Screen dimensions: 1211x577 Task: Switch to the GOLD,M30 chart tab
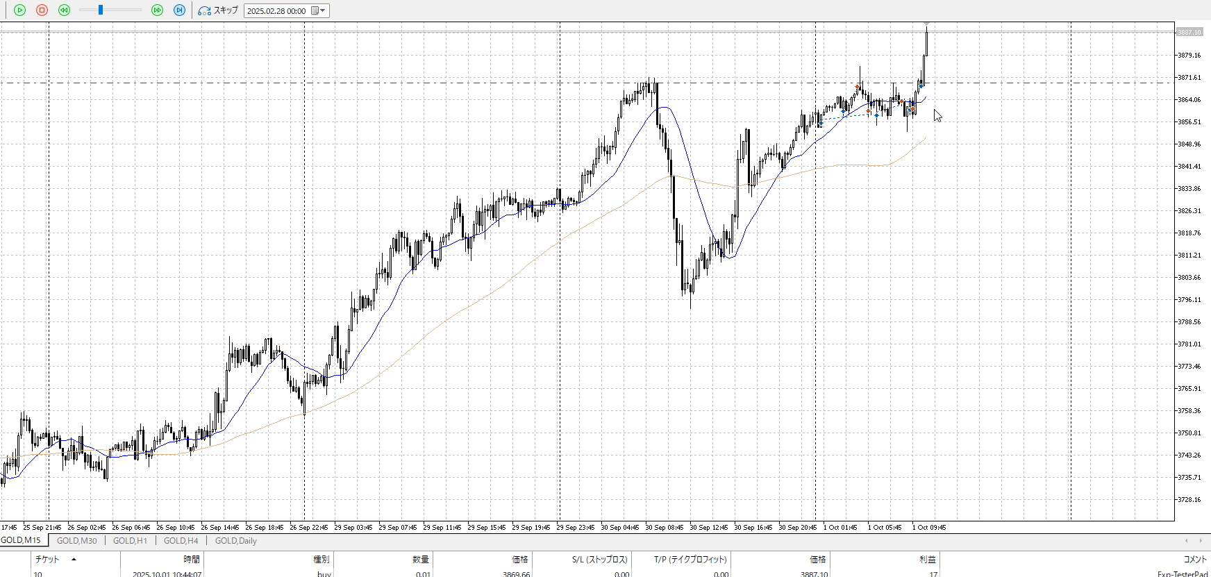76,541
